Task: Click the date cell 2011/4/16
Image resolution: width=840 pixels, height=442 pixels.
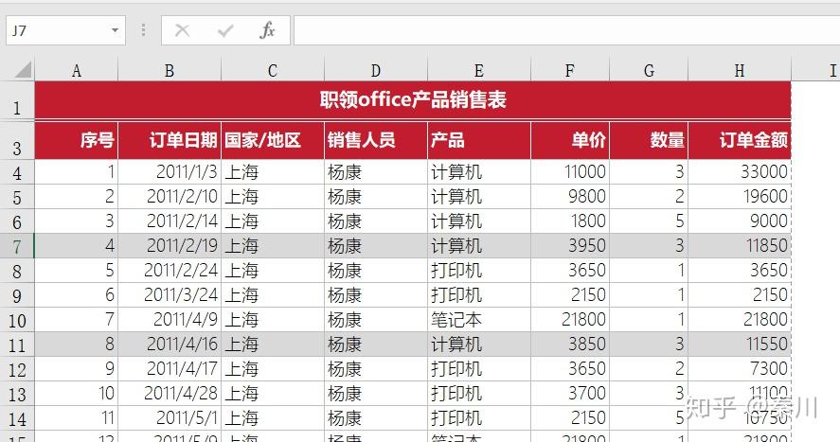Action: 170,345
